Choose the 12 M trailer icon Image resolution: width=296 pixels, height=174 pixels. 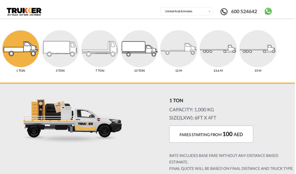(x=178, y=49)
